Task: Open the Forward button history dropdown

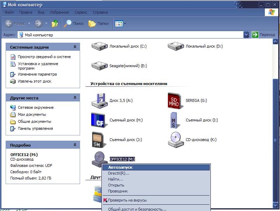Action: click(46, 23)
